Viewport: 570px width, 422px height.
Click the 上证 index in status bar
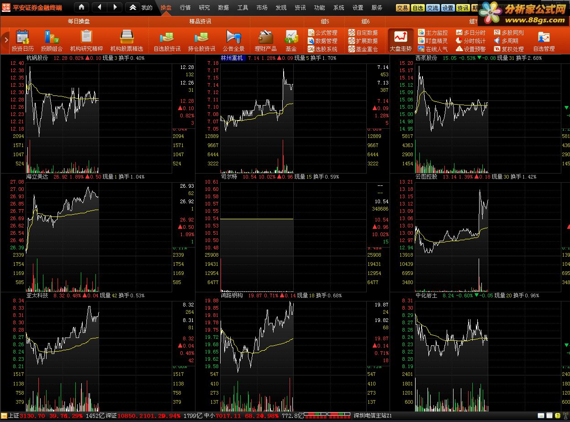[x=14, y=416]
